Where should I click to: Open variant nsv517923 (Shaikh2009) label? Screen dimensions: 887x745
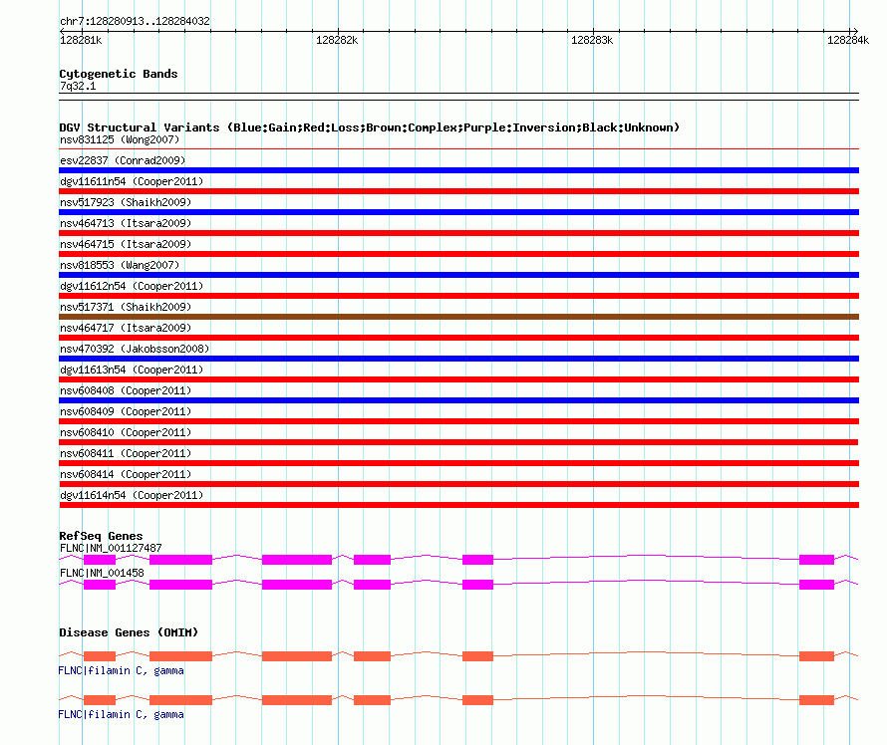126,202
